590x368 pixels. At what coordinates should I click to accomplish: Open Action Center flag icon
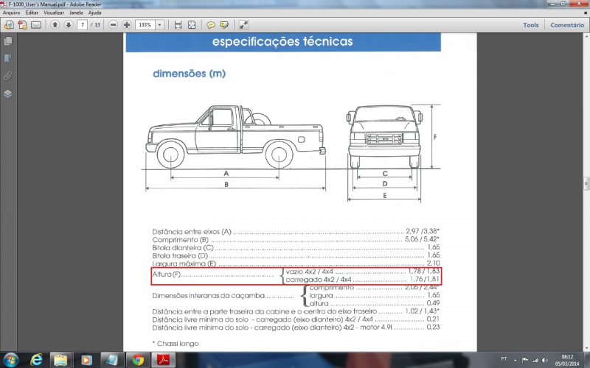pyautogui.click(x=525, y=360)
